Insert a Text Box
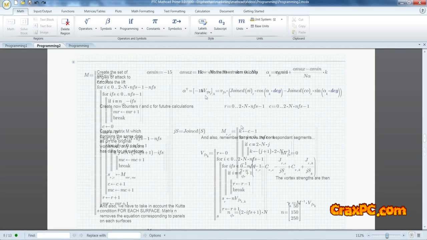Screen dimensions: 427x240 tap(43, 26)
